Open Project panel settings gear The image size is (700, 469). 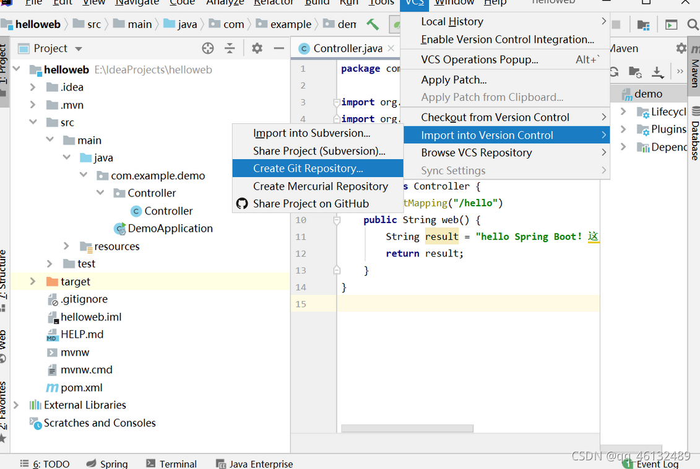(257, 48)
